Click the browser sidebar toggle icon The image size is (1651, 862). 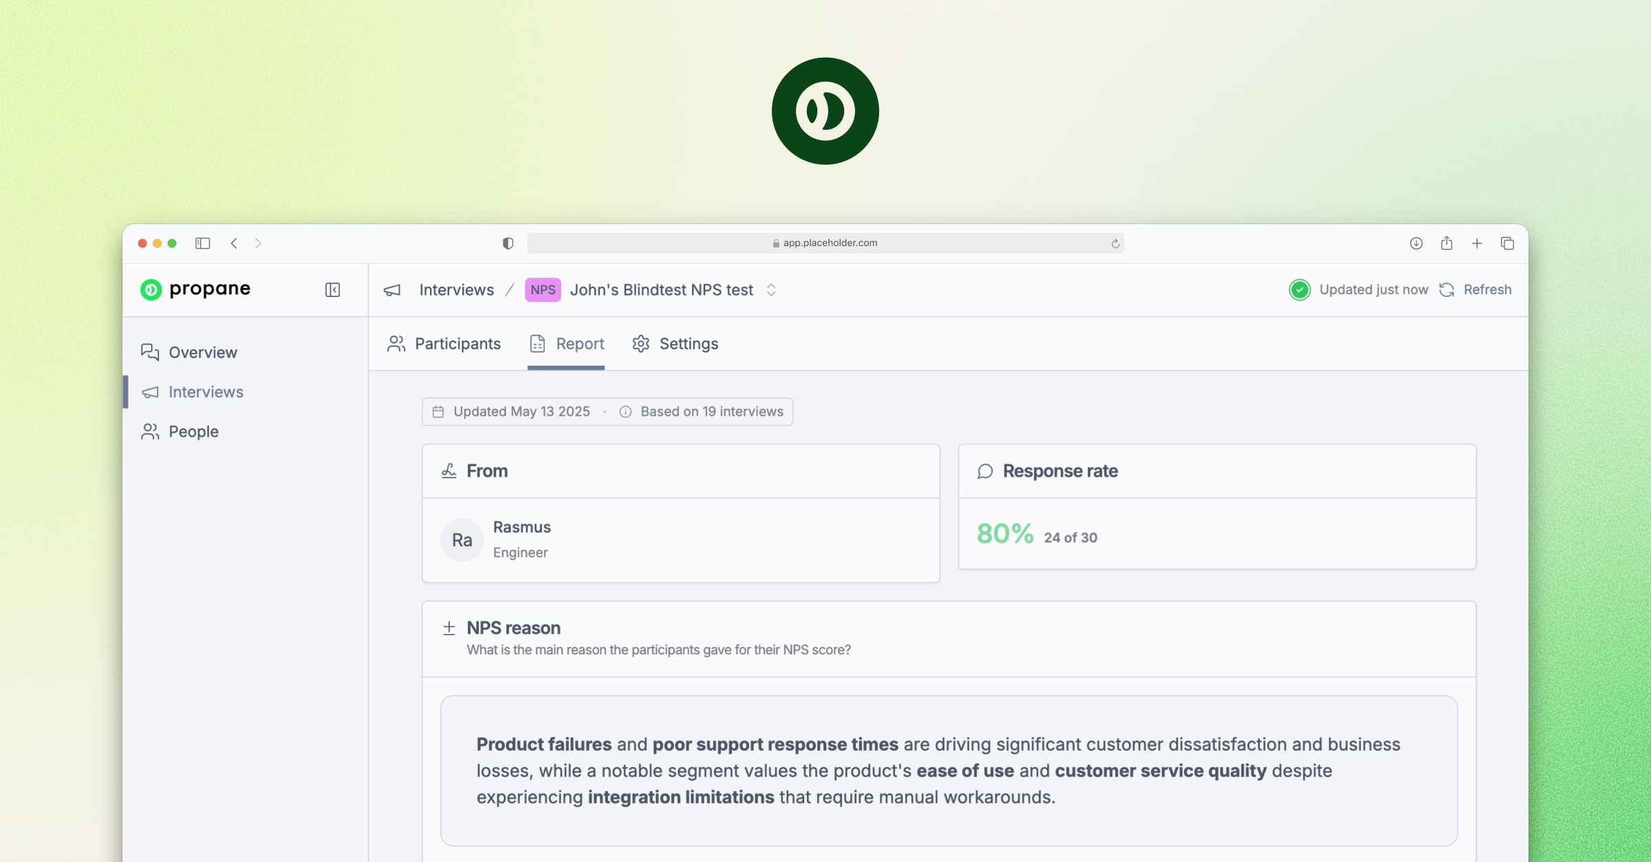click(x=202, y=243)
